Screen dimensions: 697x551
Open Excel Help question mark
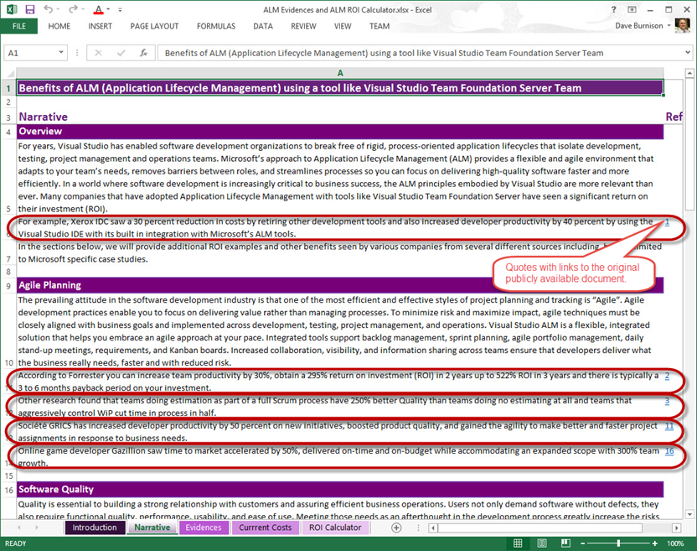613,9
